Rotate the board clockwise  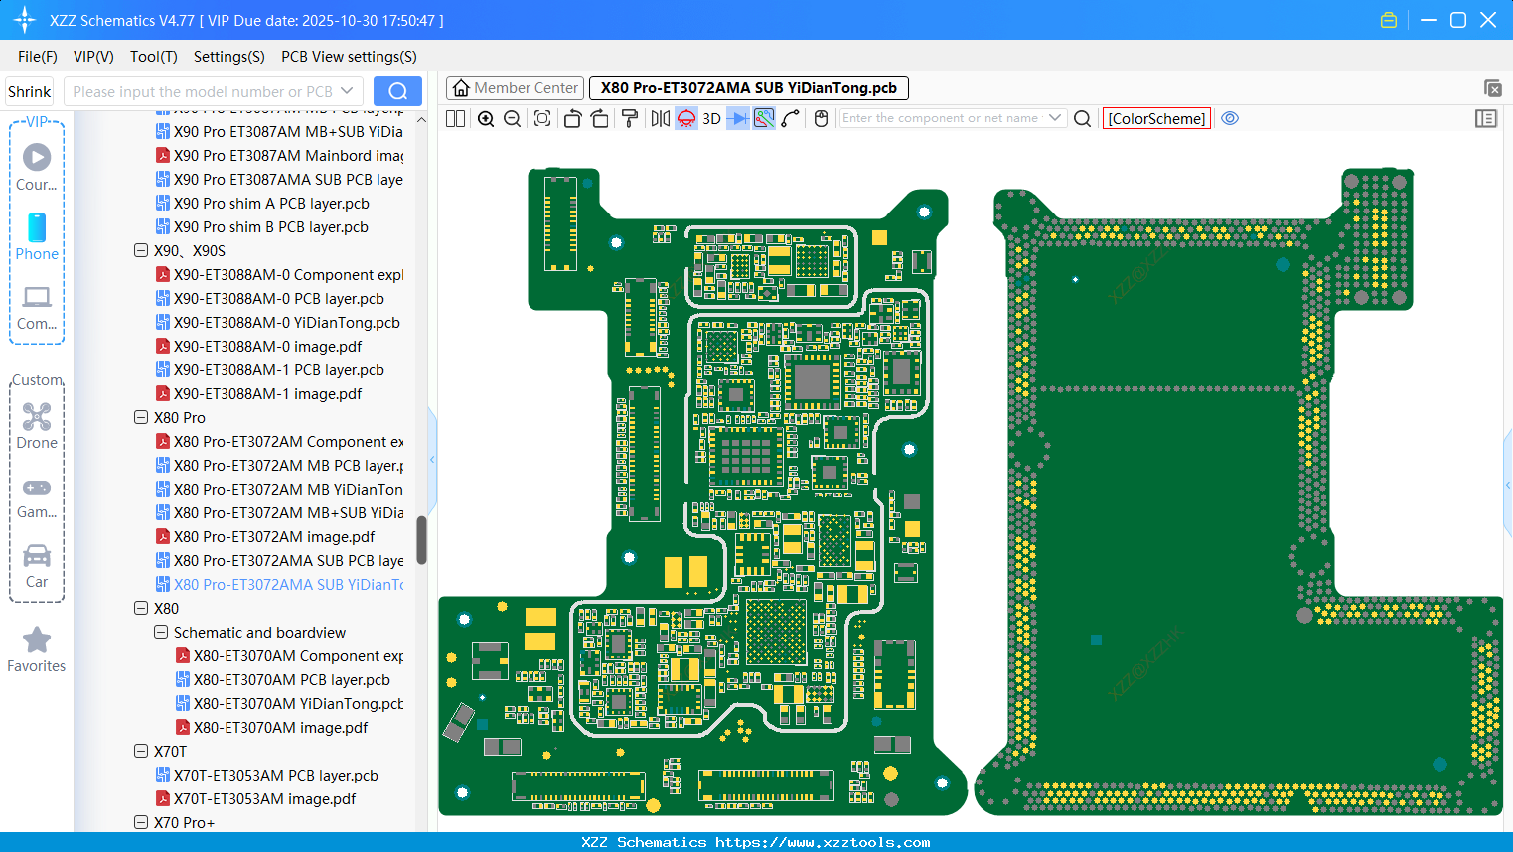click(x=600, y=118)
